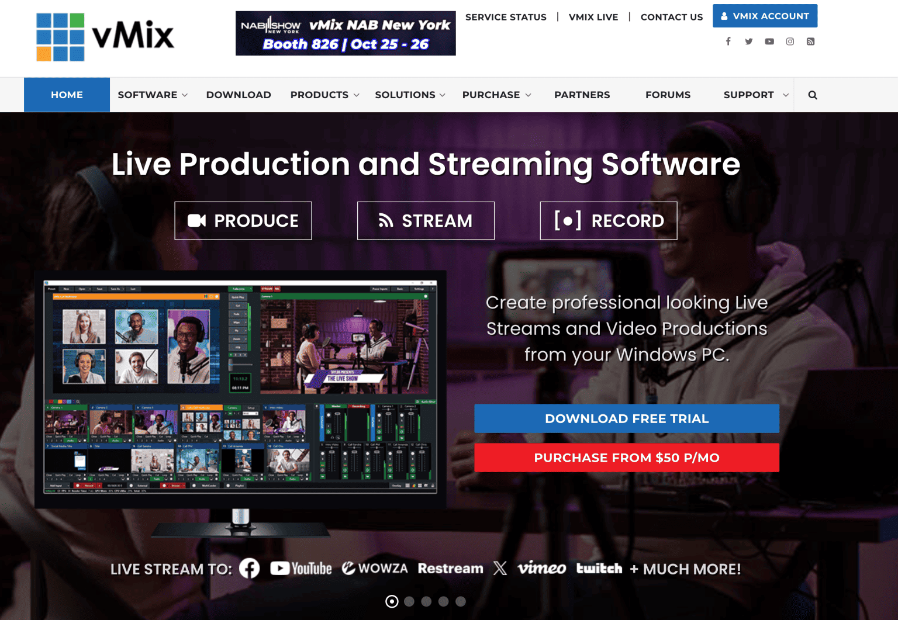Open vMix's Twitter icon in the header
The width and height of the screenshot is (898, 620).
point(749,41)
